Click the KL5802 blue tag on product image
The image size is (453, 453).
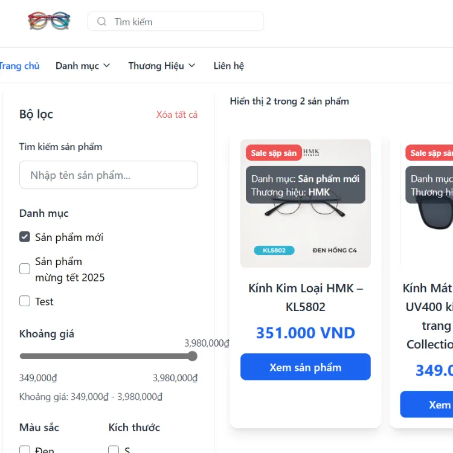point(274,250)
